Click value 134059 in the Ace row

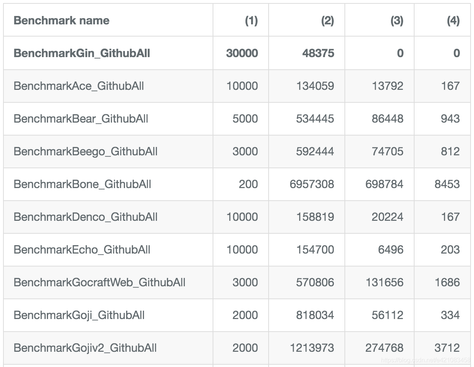tap(315, 86)
